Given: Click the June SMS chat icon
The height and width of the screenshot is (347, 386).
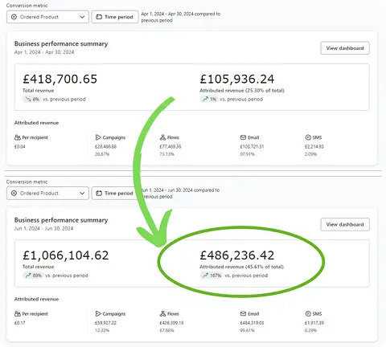Looking at the screenshot, I should pos(308,313).
